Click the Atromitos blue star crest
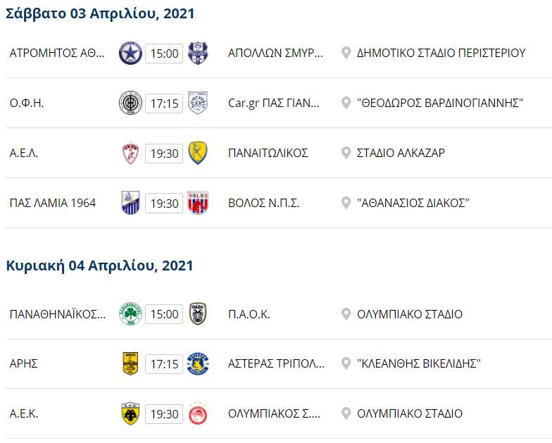Screen dimensions: 552x443 point(131,54)
